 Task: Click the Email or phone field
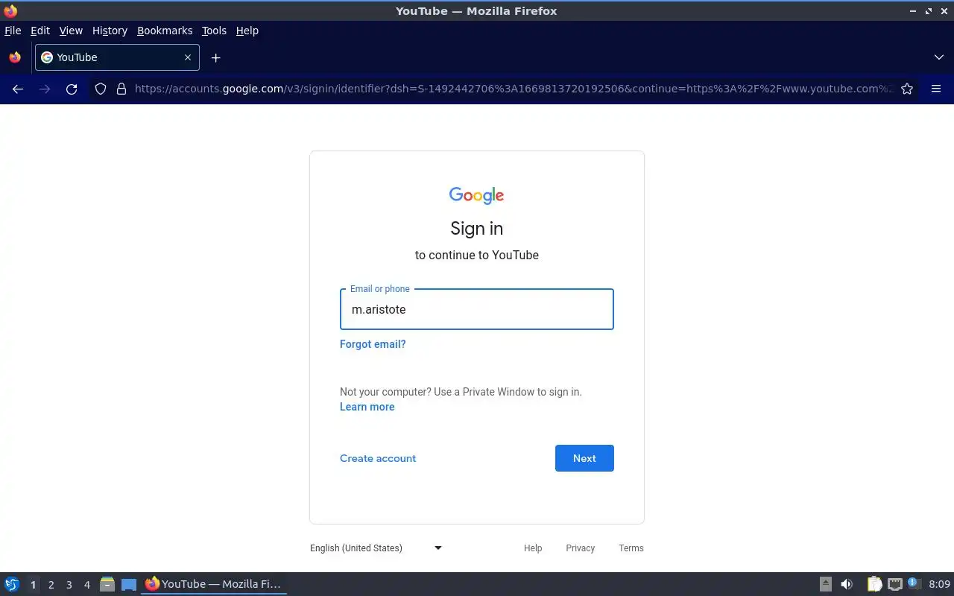point(477,309)
